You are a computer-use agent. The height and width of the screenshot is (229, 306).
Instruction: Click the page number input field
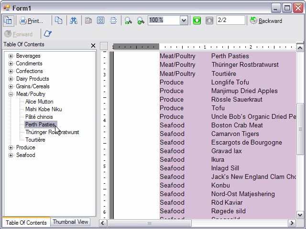point(230,21)
